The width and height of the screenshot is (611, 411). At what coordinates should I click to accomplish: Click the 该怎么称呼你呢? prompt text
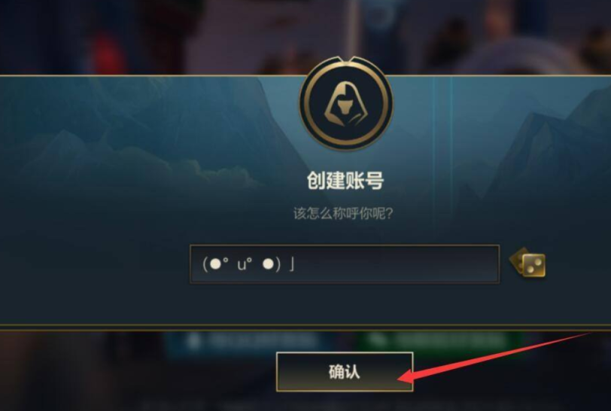click(343, 213)
